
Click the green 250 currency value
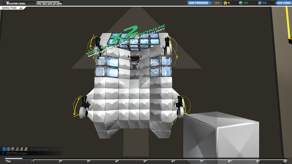pos(245,3)
